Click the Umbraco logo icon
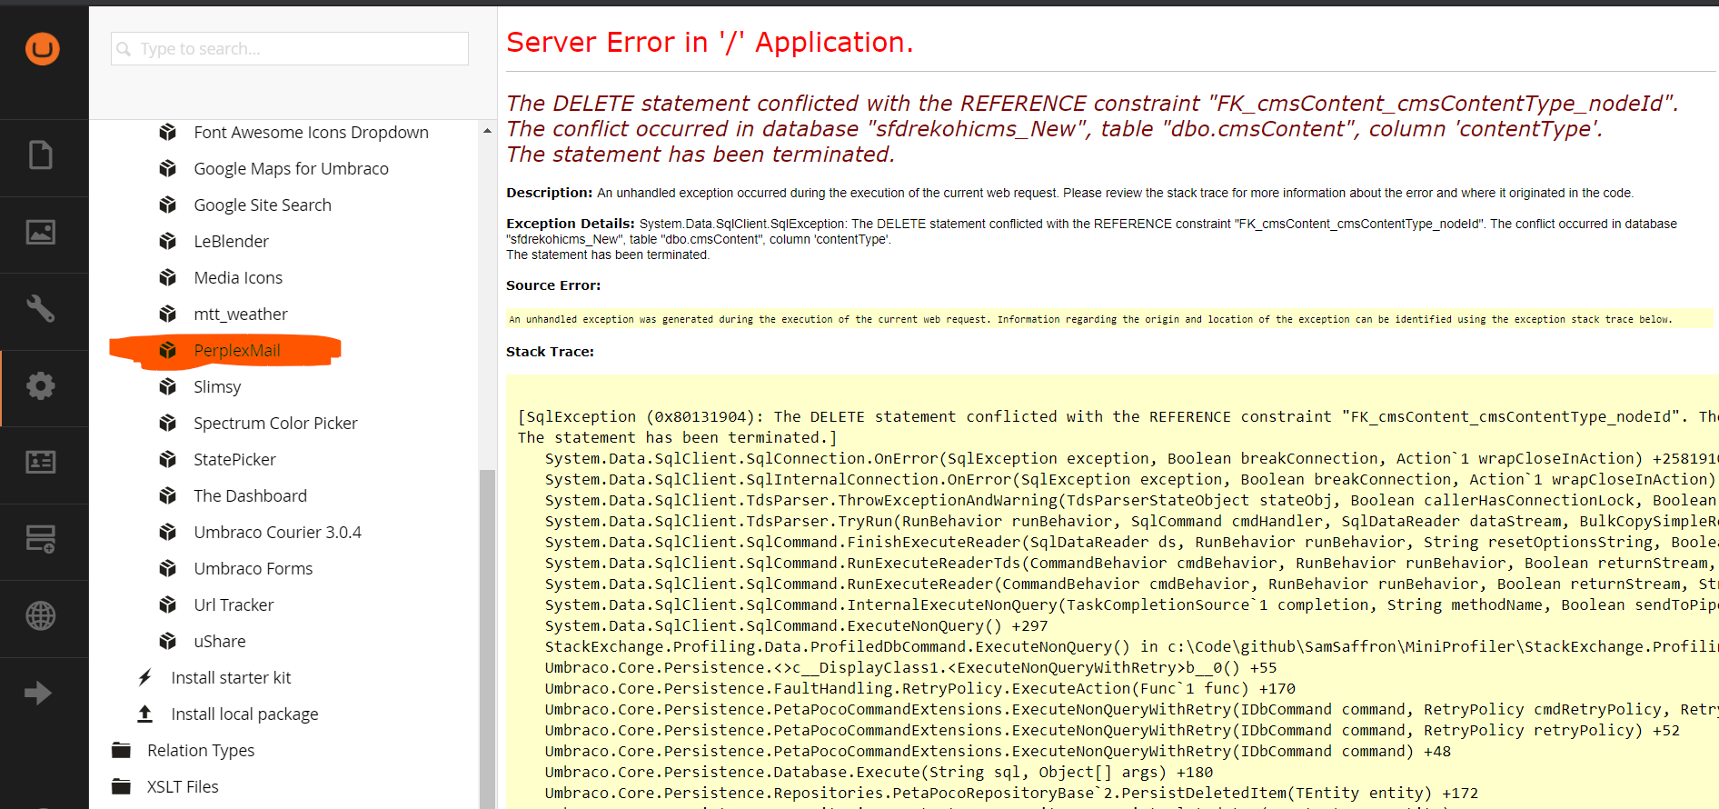This screenshot has width=1719, height=809. tap(43, 48)
